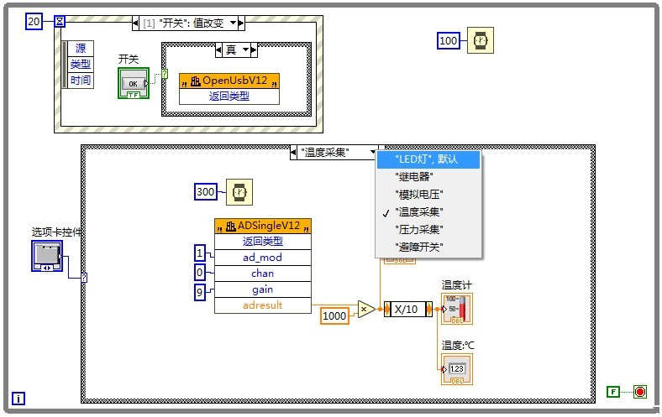Choose "继电器" case from the list
The height and width of the screenshot is (417, 662).
tap(428, 177)
